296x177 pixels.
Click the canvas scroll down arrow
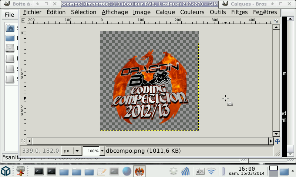276,134
